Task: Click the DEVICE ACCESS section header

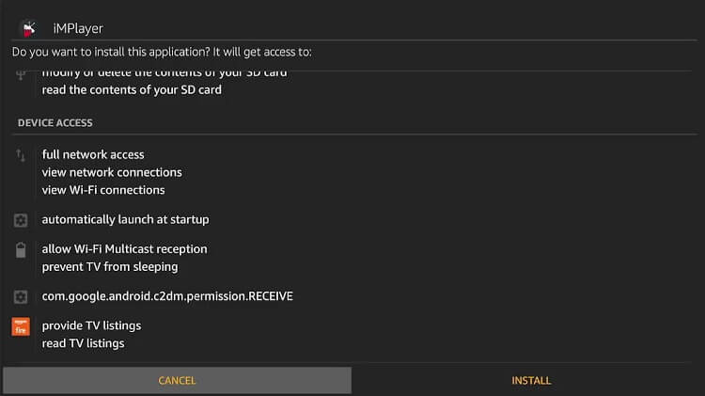Action: (x=55, y=123)
